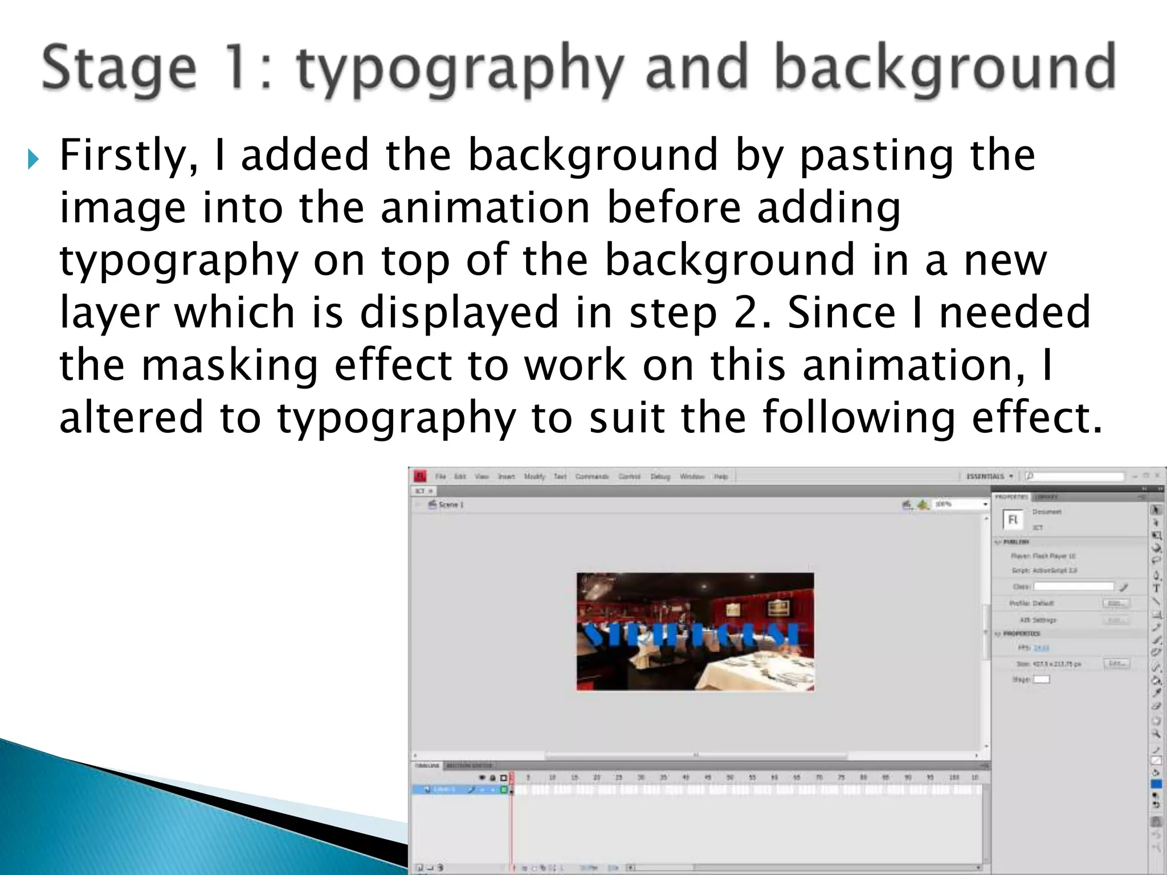1167x875 pixels.
Task: Select the Eyedropper tool
Action: tap(1157, 693)
